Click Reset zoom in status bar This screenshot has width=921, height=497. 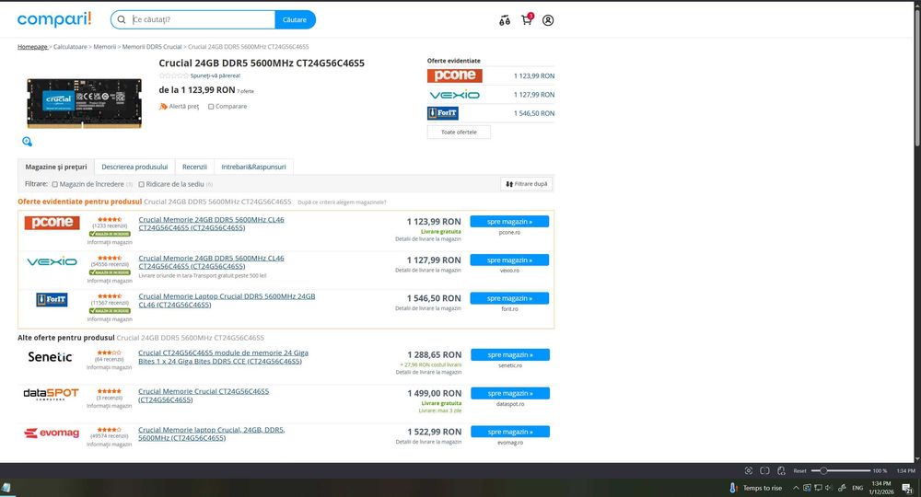(799, 470)
